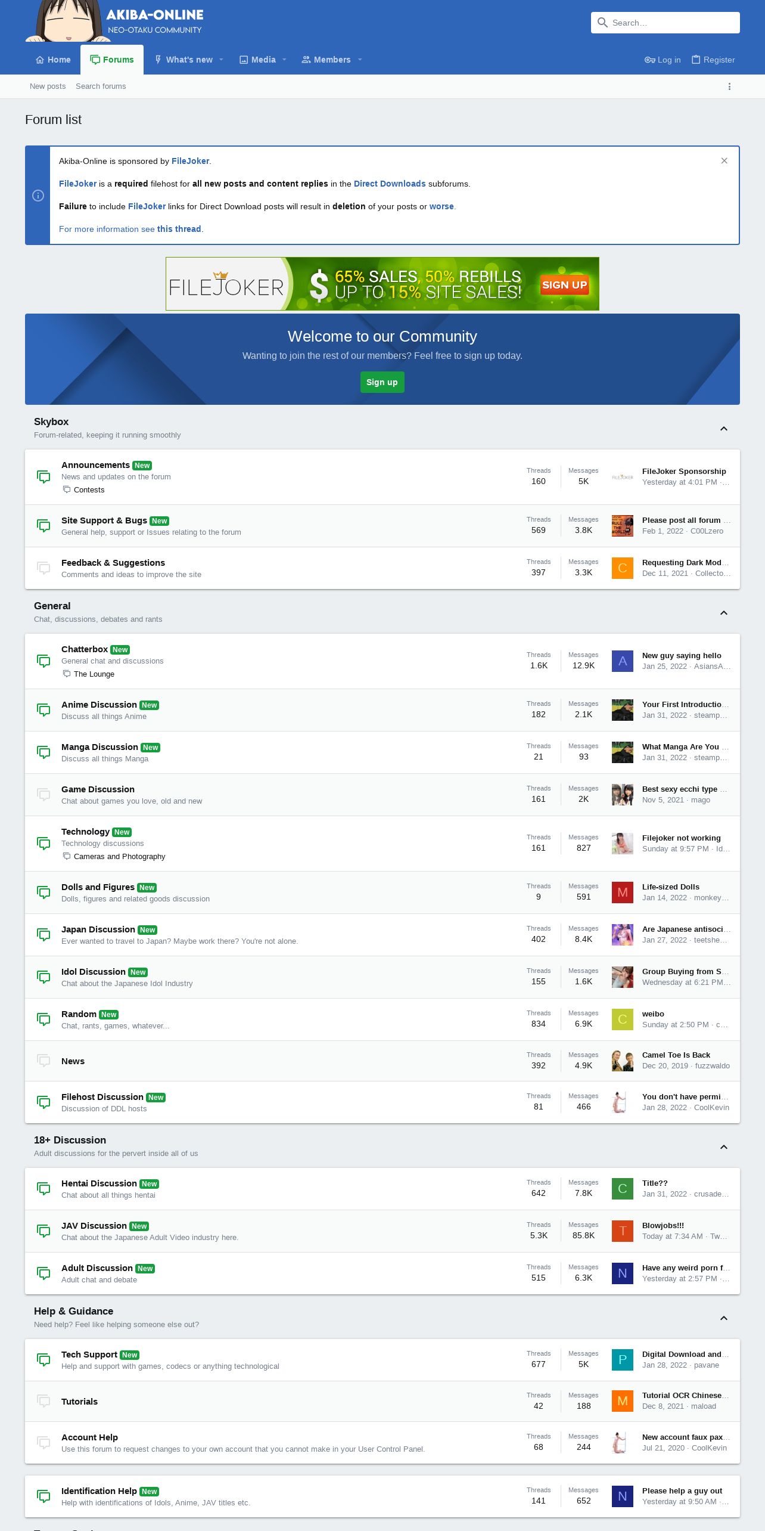
Task: Open the Media tab
Action: pyautogui.click(x=257, y=60)
